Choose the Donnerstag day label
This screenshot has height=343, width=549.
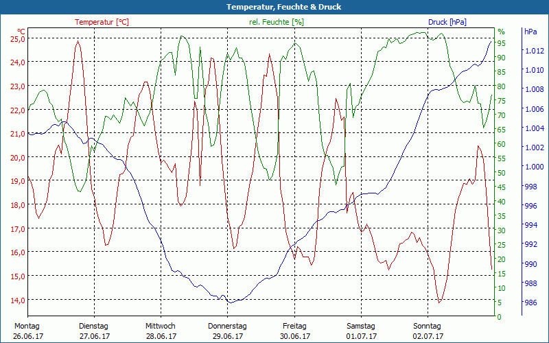227,326
